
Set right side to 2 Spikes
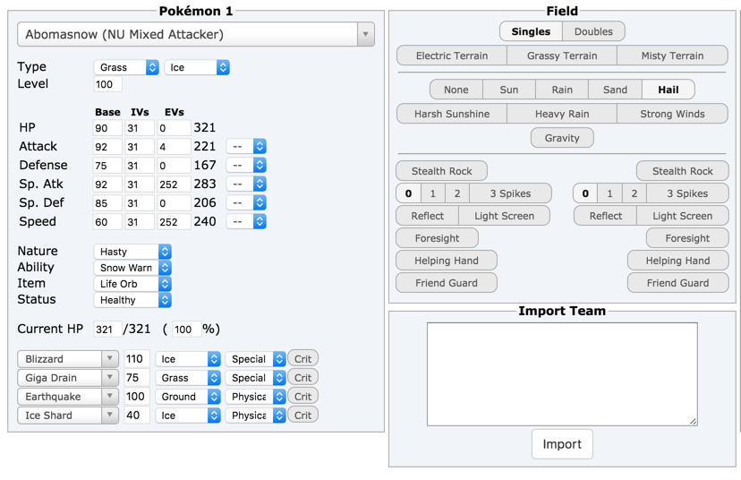[x=635, y=193]
